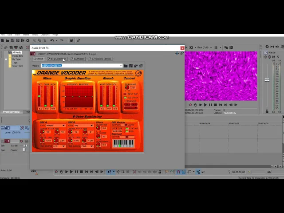The width and height of the screenshot is (284, 213).
Task: Toggle the RING switch in OSC Control
Action: (127, 131)
